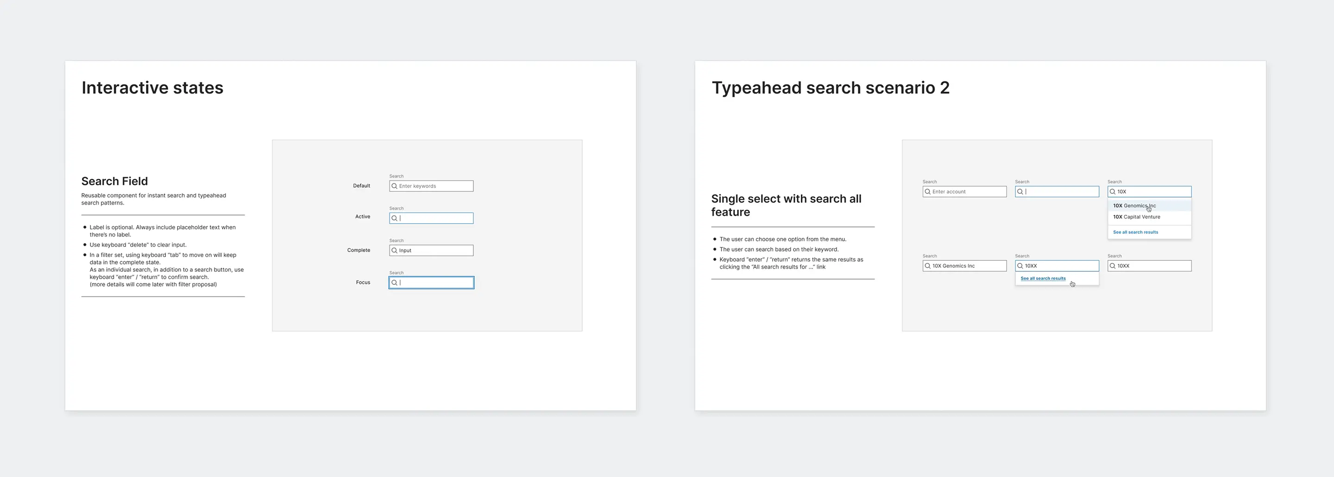Click the Interactive states heading
Image resolution: width=1334 pixels, height=477 pixels.
152,88
